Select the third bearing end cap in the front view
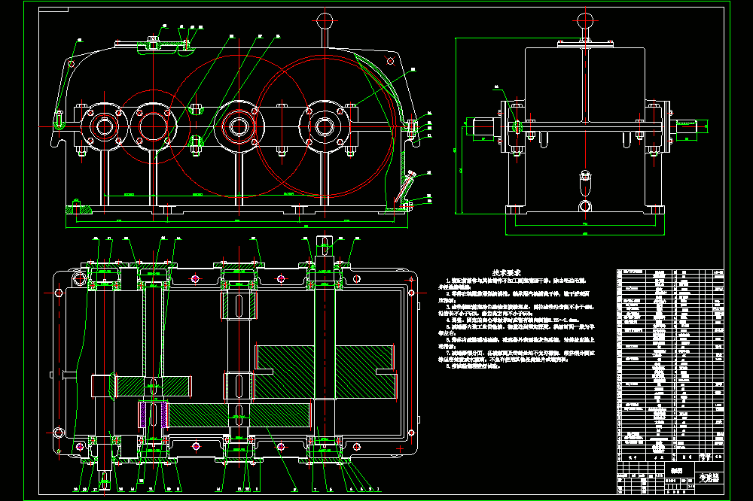 point(239,126)
